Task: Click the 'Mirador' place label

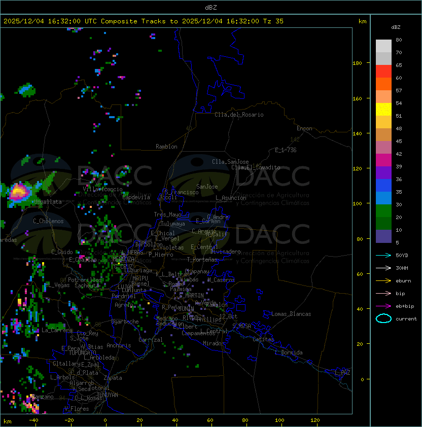Action: click(214, 343)
